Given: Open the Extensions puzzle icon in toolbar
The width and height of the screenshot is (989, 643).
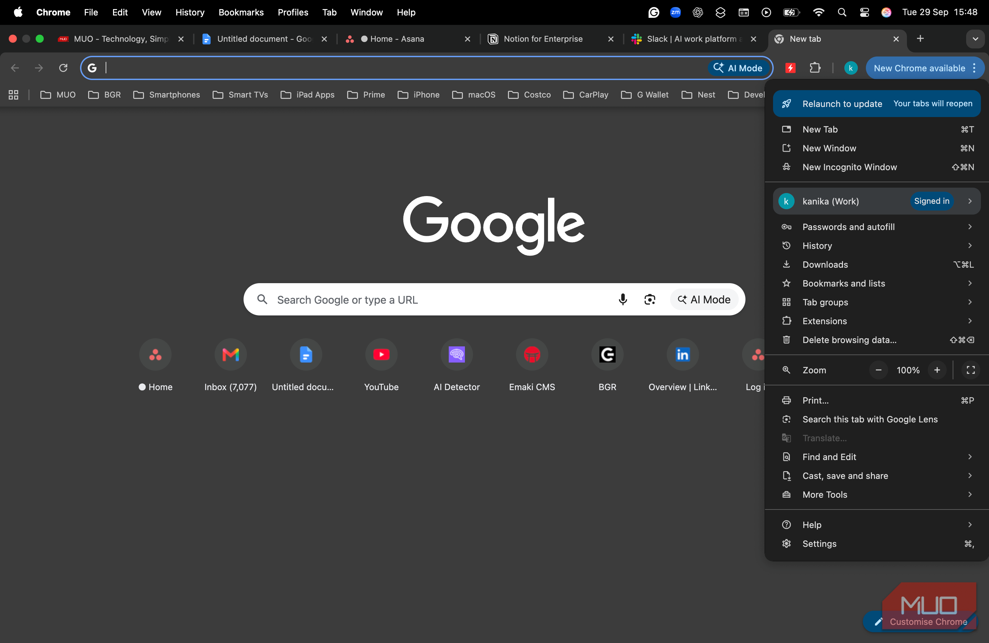Looking at the screenshot, I should coord(815,68).
